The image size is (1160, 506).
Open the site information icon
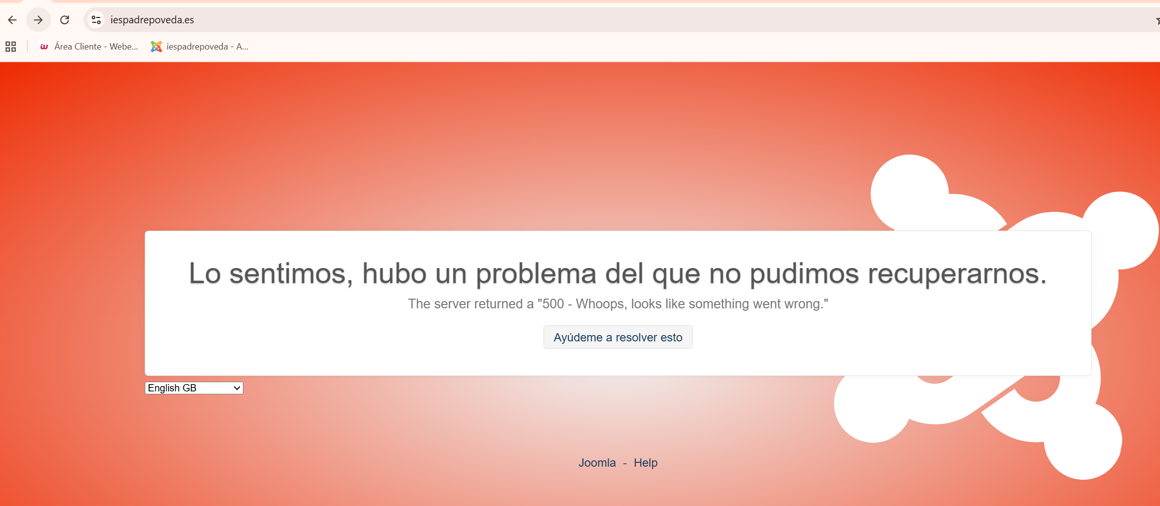[x=96, y=20]
